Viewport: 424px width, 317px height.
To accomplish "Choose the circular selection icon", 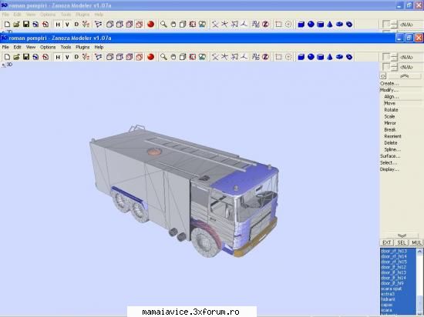I will 288,57.
